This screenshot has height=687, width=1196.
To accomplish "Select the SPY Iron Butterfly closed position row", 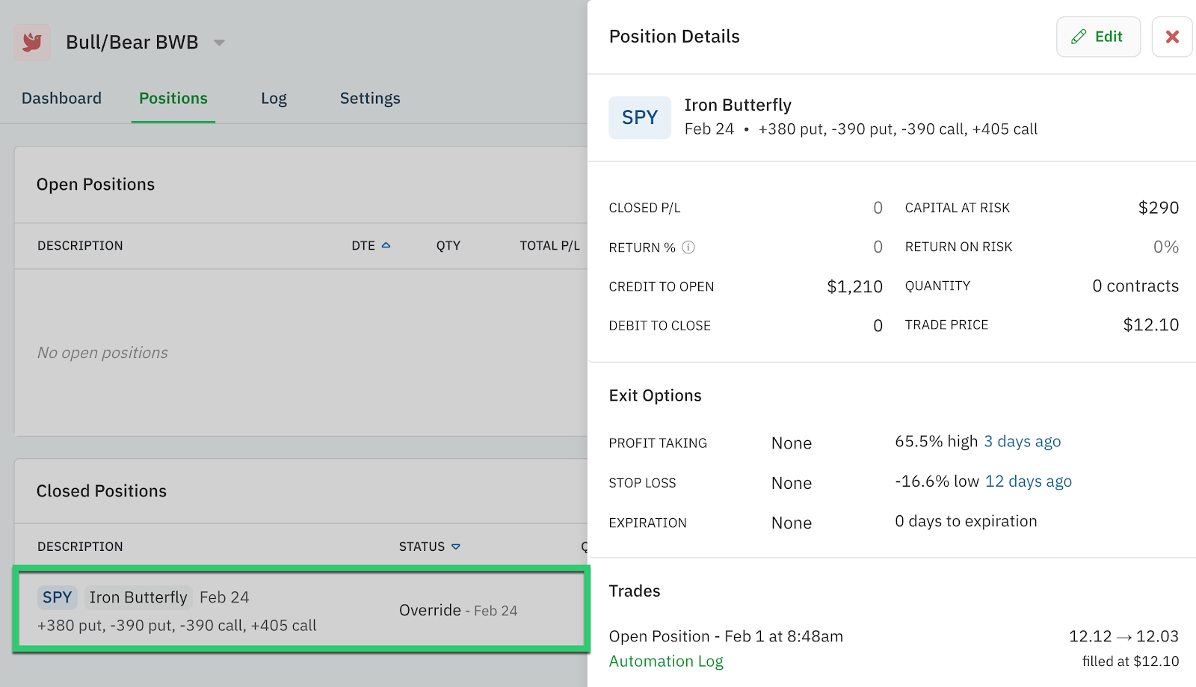I will point(300,610).
